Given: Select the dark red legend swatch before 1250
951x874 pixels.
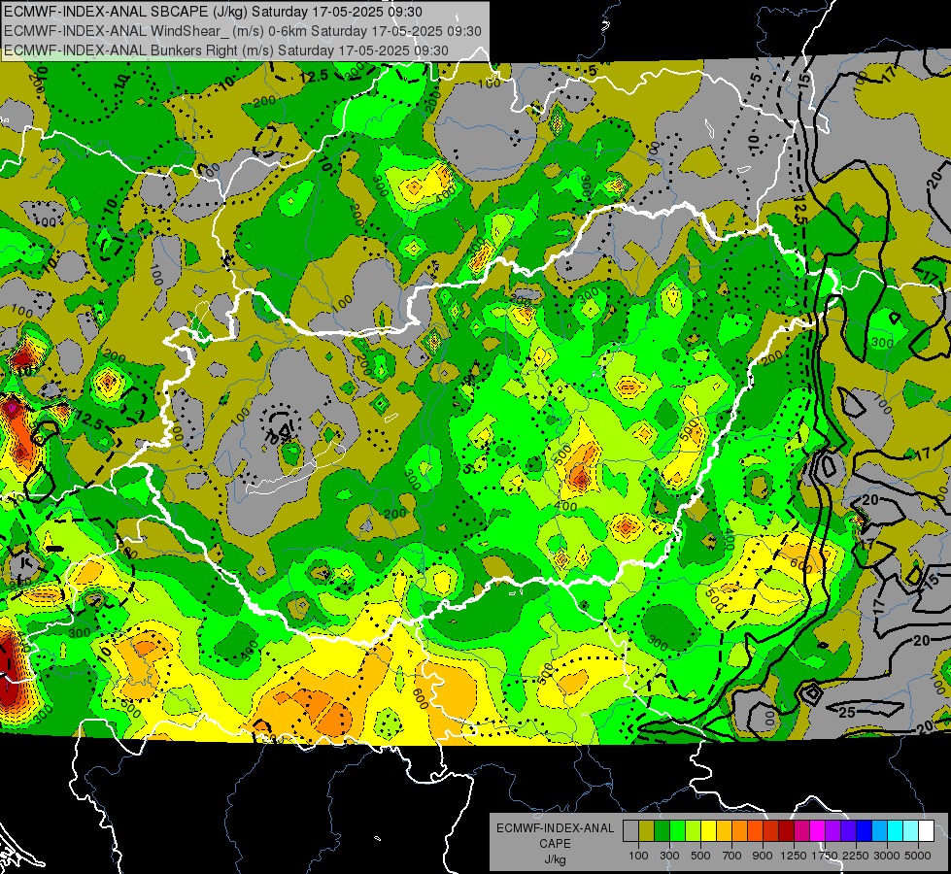Looking at the screenshot, I should point(786,831).
